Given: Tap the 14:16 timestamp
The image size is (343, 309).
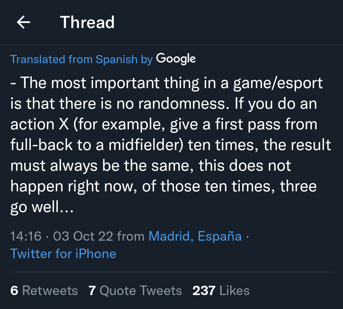Looking at the screenshot, I should click(26, 236).
